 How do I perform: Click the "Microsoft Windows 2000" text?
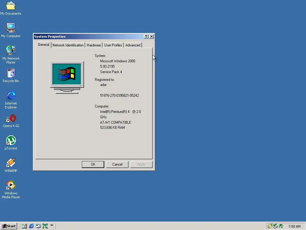click(118, 61)
